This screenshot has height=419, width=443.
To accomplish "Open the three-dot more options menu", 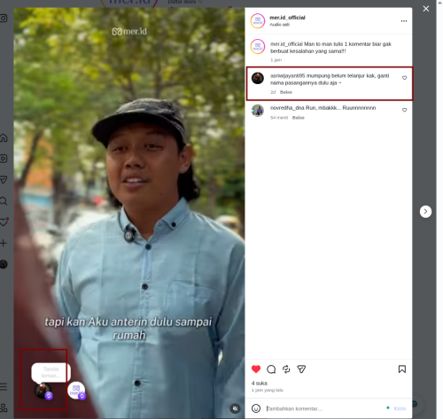I will coord(404,21).
